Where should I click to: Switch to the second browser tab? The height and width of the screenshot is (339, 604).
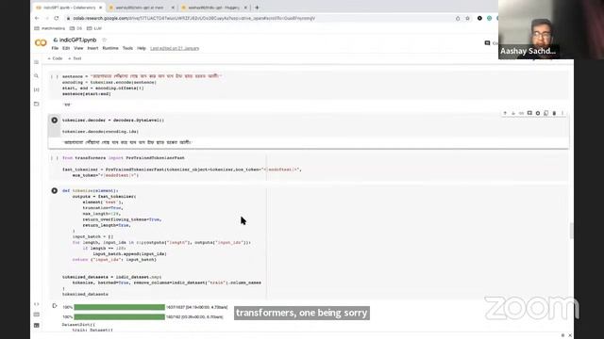coord(142,8)
